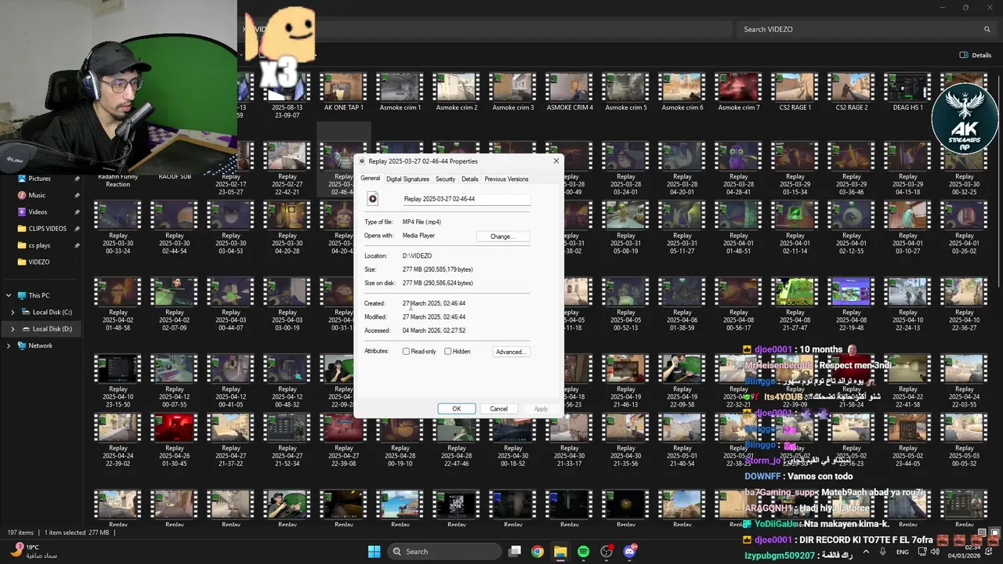
Task: Switch to the General tab
Action: (371, 179)
